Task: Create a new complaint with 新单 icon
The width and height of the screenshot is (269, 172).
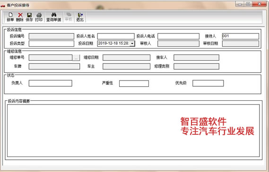Action: click(x=10, y=17)
